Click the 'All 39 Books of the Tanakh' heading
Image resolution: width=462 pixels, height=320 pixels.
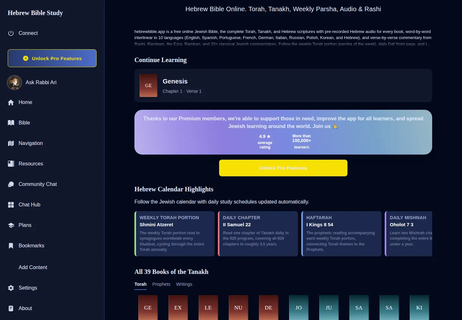point(171,272)
